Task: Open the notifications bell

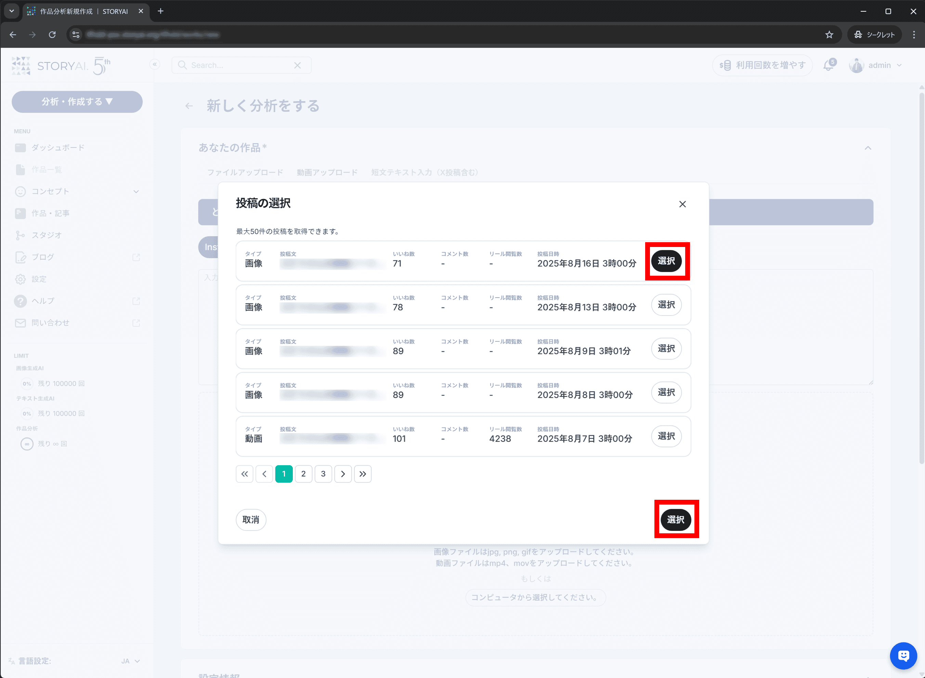Action: coord(829,65)
